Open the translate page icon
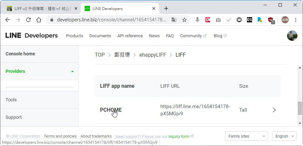 (x=174, y=20)
